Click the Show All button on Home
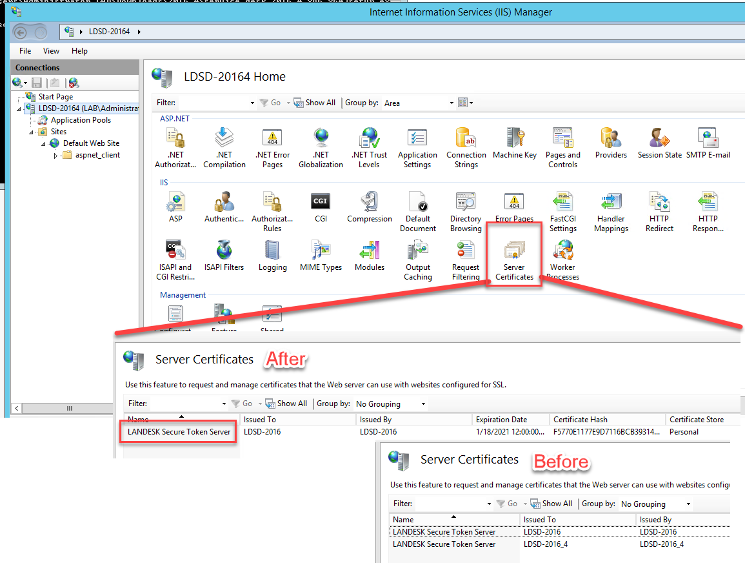Viewport: 745px width, 563px height. [x=315, y=103]
